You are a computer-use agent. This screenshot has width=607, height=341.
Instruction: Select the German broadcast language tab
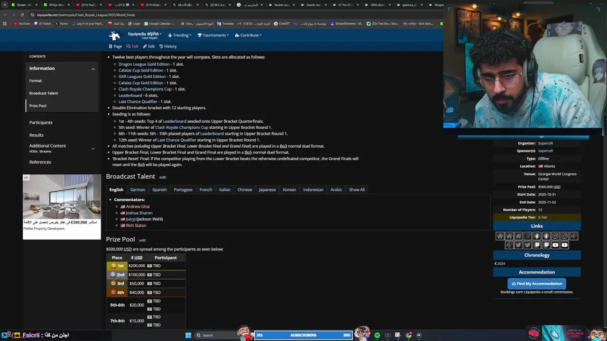(x=138, y=189)
